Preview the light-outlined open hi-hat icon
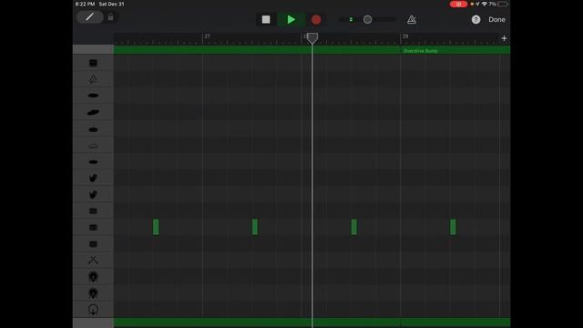 click(93, 146)
